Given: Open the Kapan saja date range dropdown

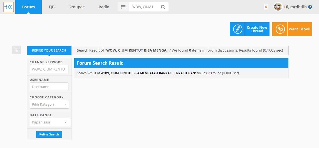Looking at the screenshot, I should tap(50, 122).
